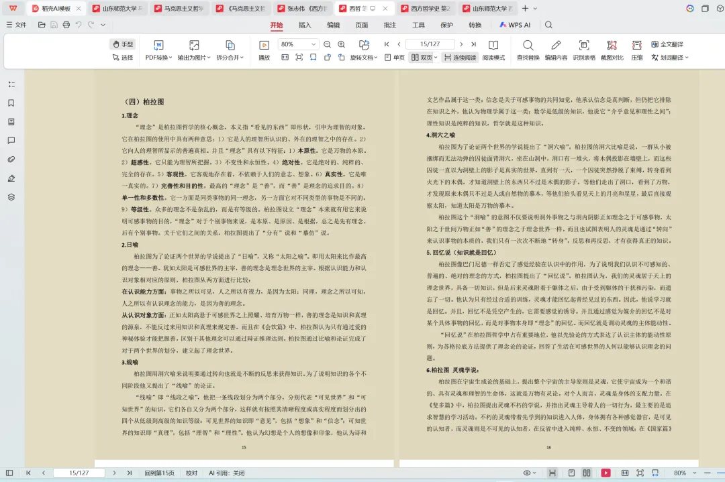725x482 pixels.
Task: Expand the tab list arrow next to plus
Action: 536,8
